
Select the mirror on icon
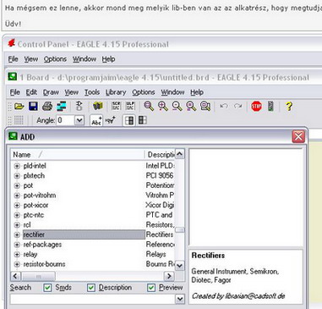(x=143, y=120)
